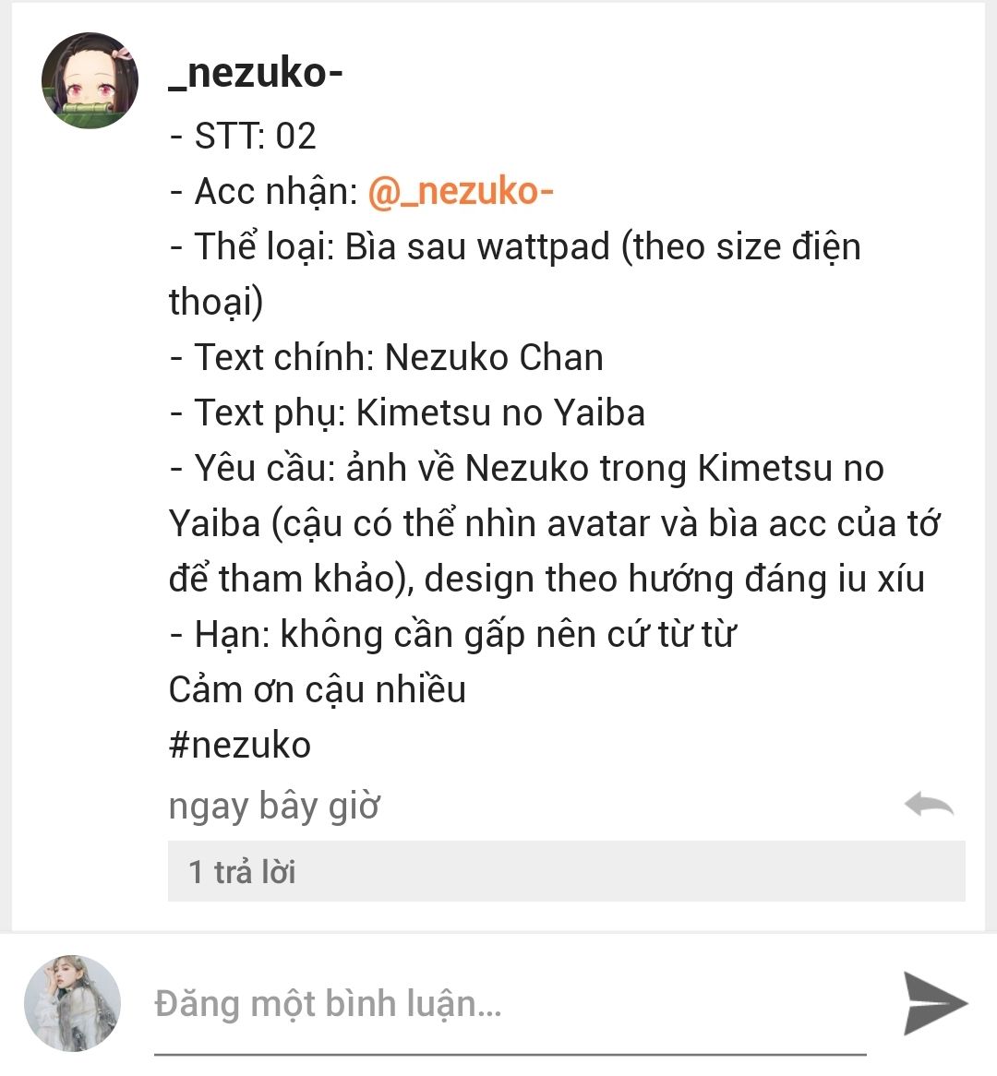Screen dimensions: 997x1076
Task: Focus the "Đăng một bình luận..." input field
Action: point(510,1003)
